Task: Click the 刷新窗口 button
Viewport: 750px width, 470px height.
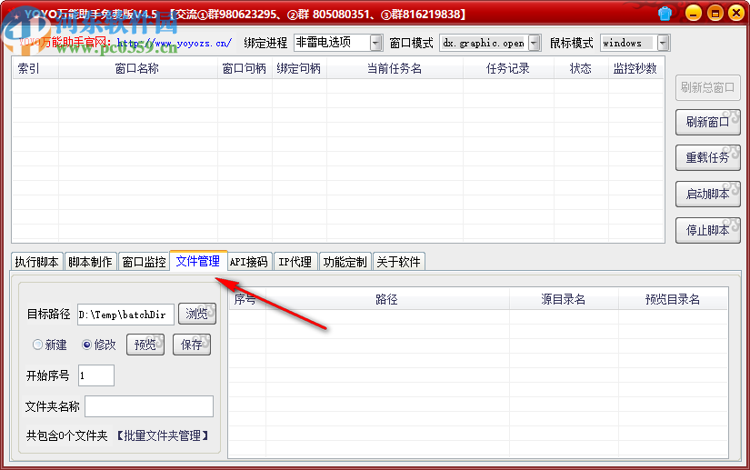Action: pos(708,123)
